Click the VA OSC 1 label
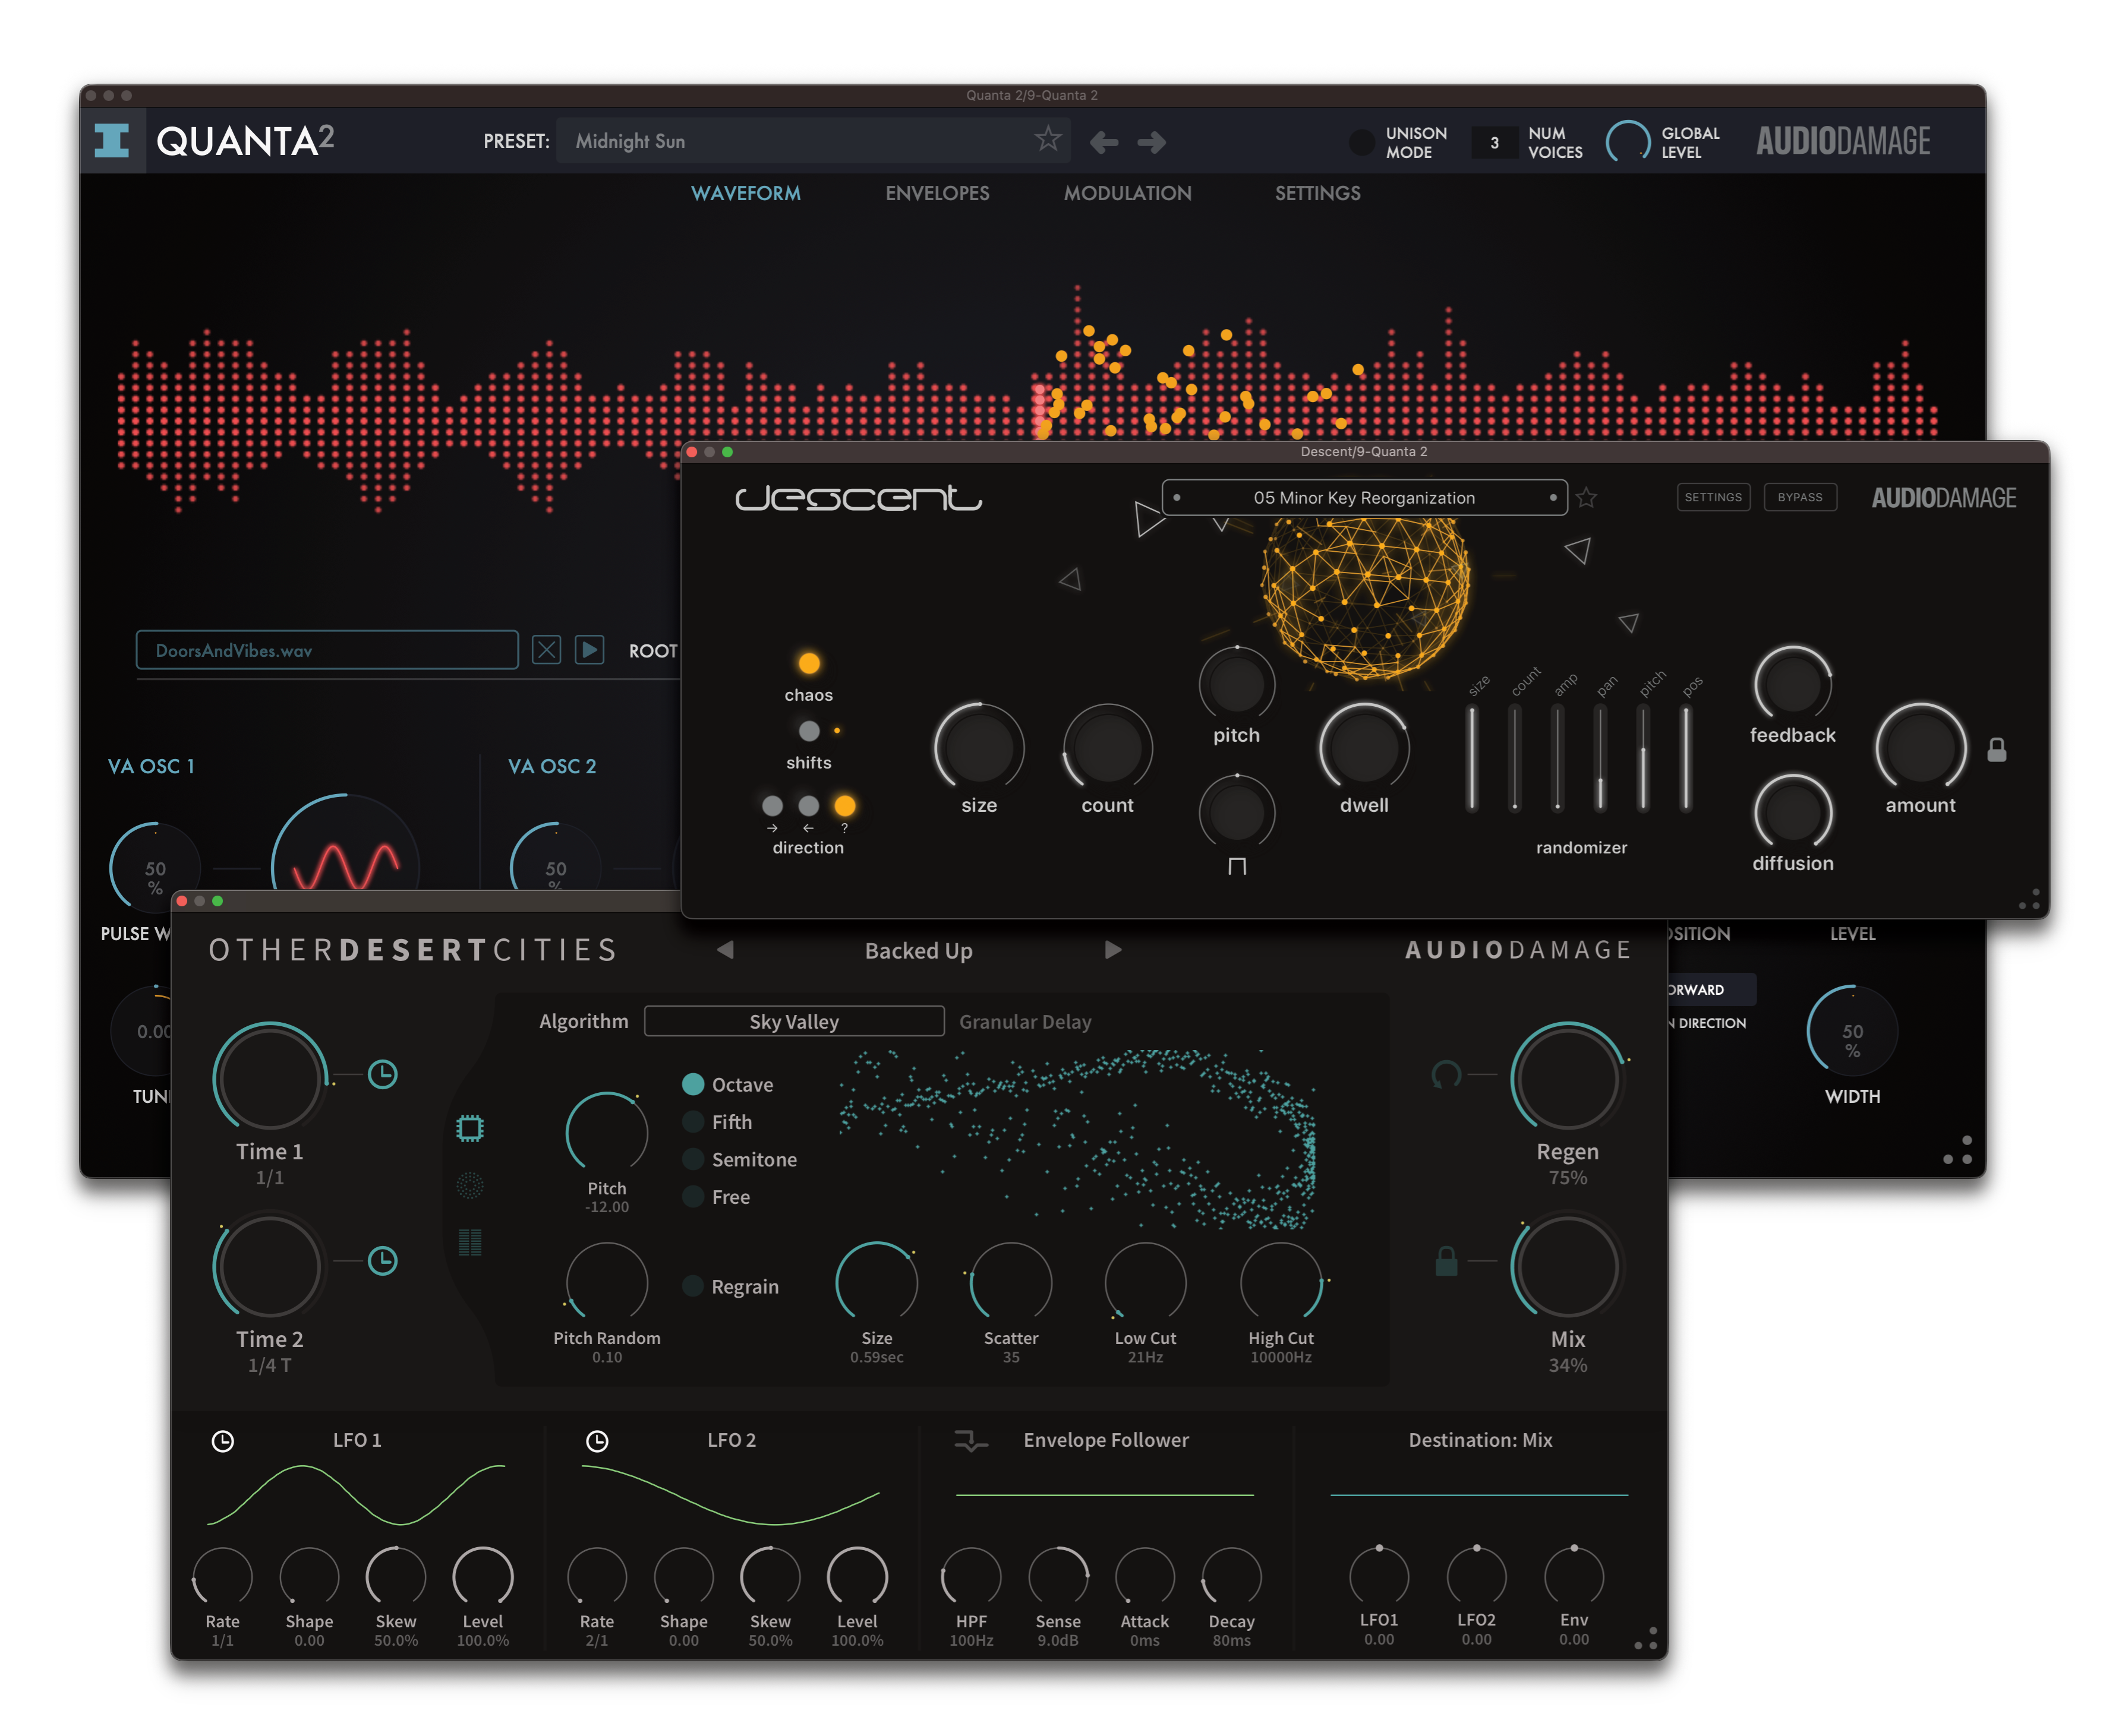This screenshot has width=2106, height=1736. [x=151, y=766]
